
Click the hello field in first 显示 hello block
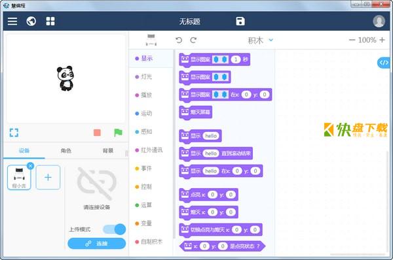211,136
